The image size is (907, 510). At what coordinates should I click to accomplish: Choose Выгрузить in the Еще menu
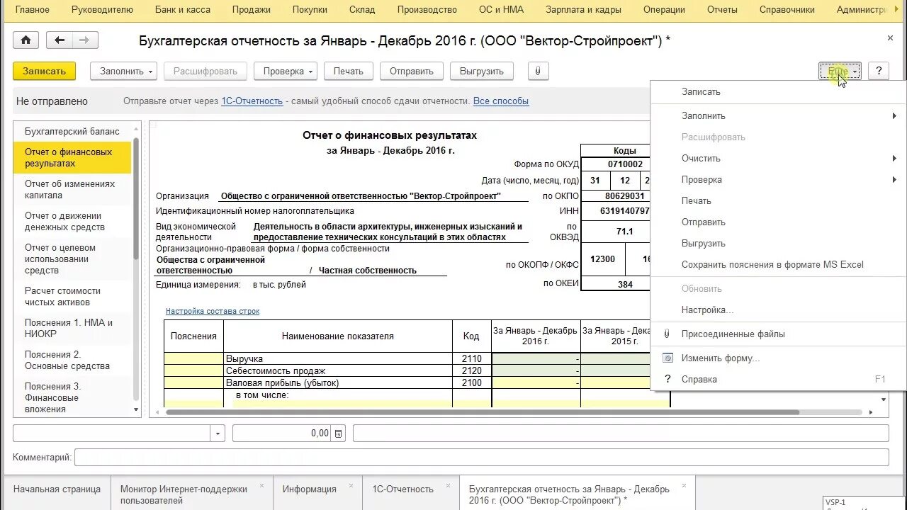(778, 243)
